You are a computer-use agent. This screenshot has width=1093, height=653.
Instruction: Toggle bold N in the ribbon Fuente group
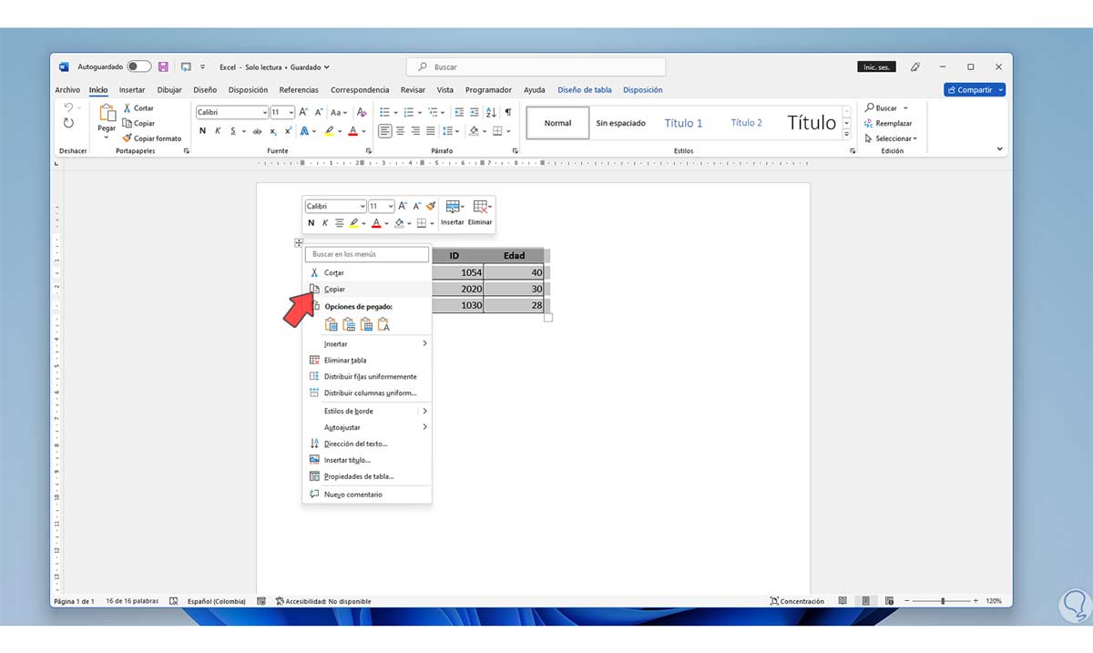(202, 131)
